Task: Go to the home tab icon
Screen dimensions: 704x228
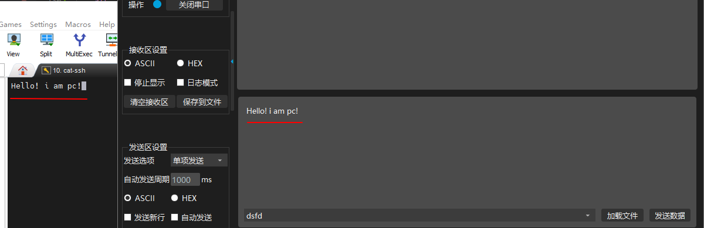Action: [23, 70]
